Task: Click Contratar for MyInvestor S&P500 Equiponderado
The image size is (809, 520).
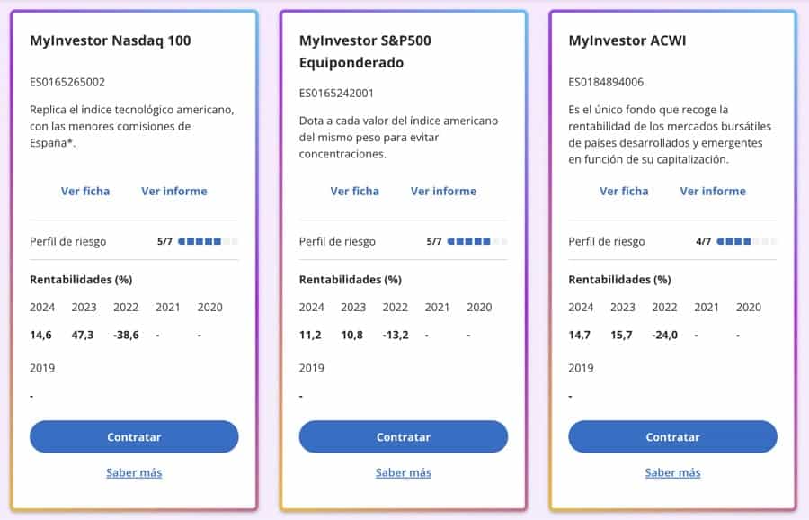Action: [404, 437]
